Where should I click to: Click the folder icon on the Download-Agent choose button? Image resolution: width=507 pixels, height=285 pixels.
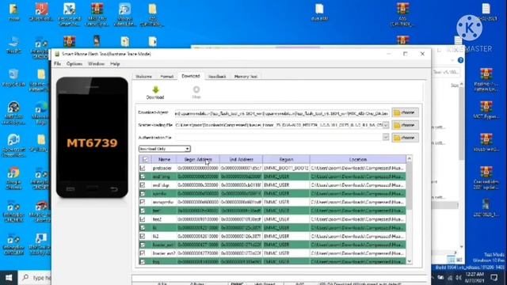[397, 112]
